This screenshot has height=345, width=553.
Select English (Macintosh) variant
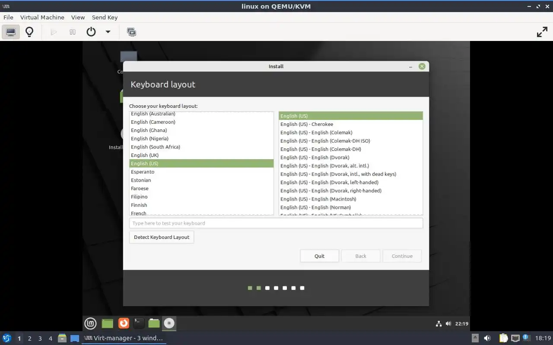pyautogui.click(x=351, y=199)
